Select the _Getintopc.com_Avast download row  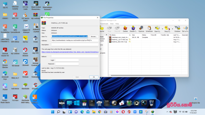pos(148,37)
